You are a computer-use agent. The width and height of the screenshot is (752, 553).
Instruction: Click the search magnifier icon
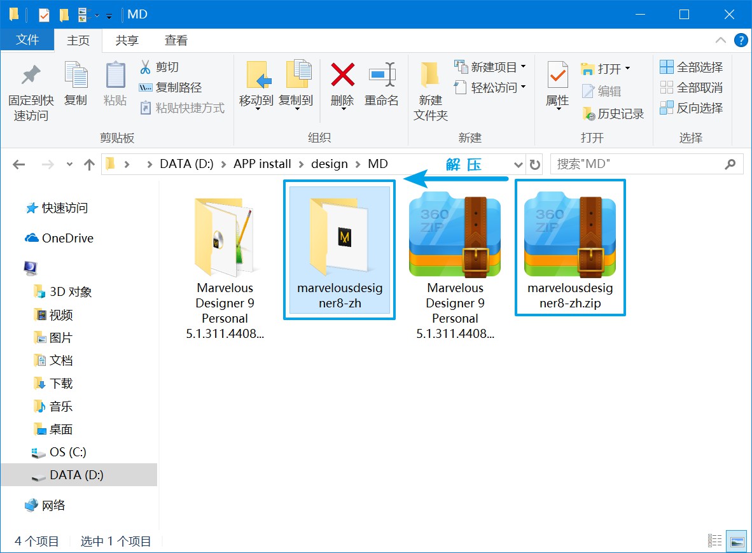[730, 164]
